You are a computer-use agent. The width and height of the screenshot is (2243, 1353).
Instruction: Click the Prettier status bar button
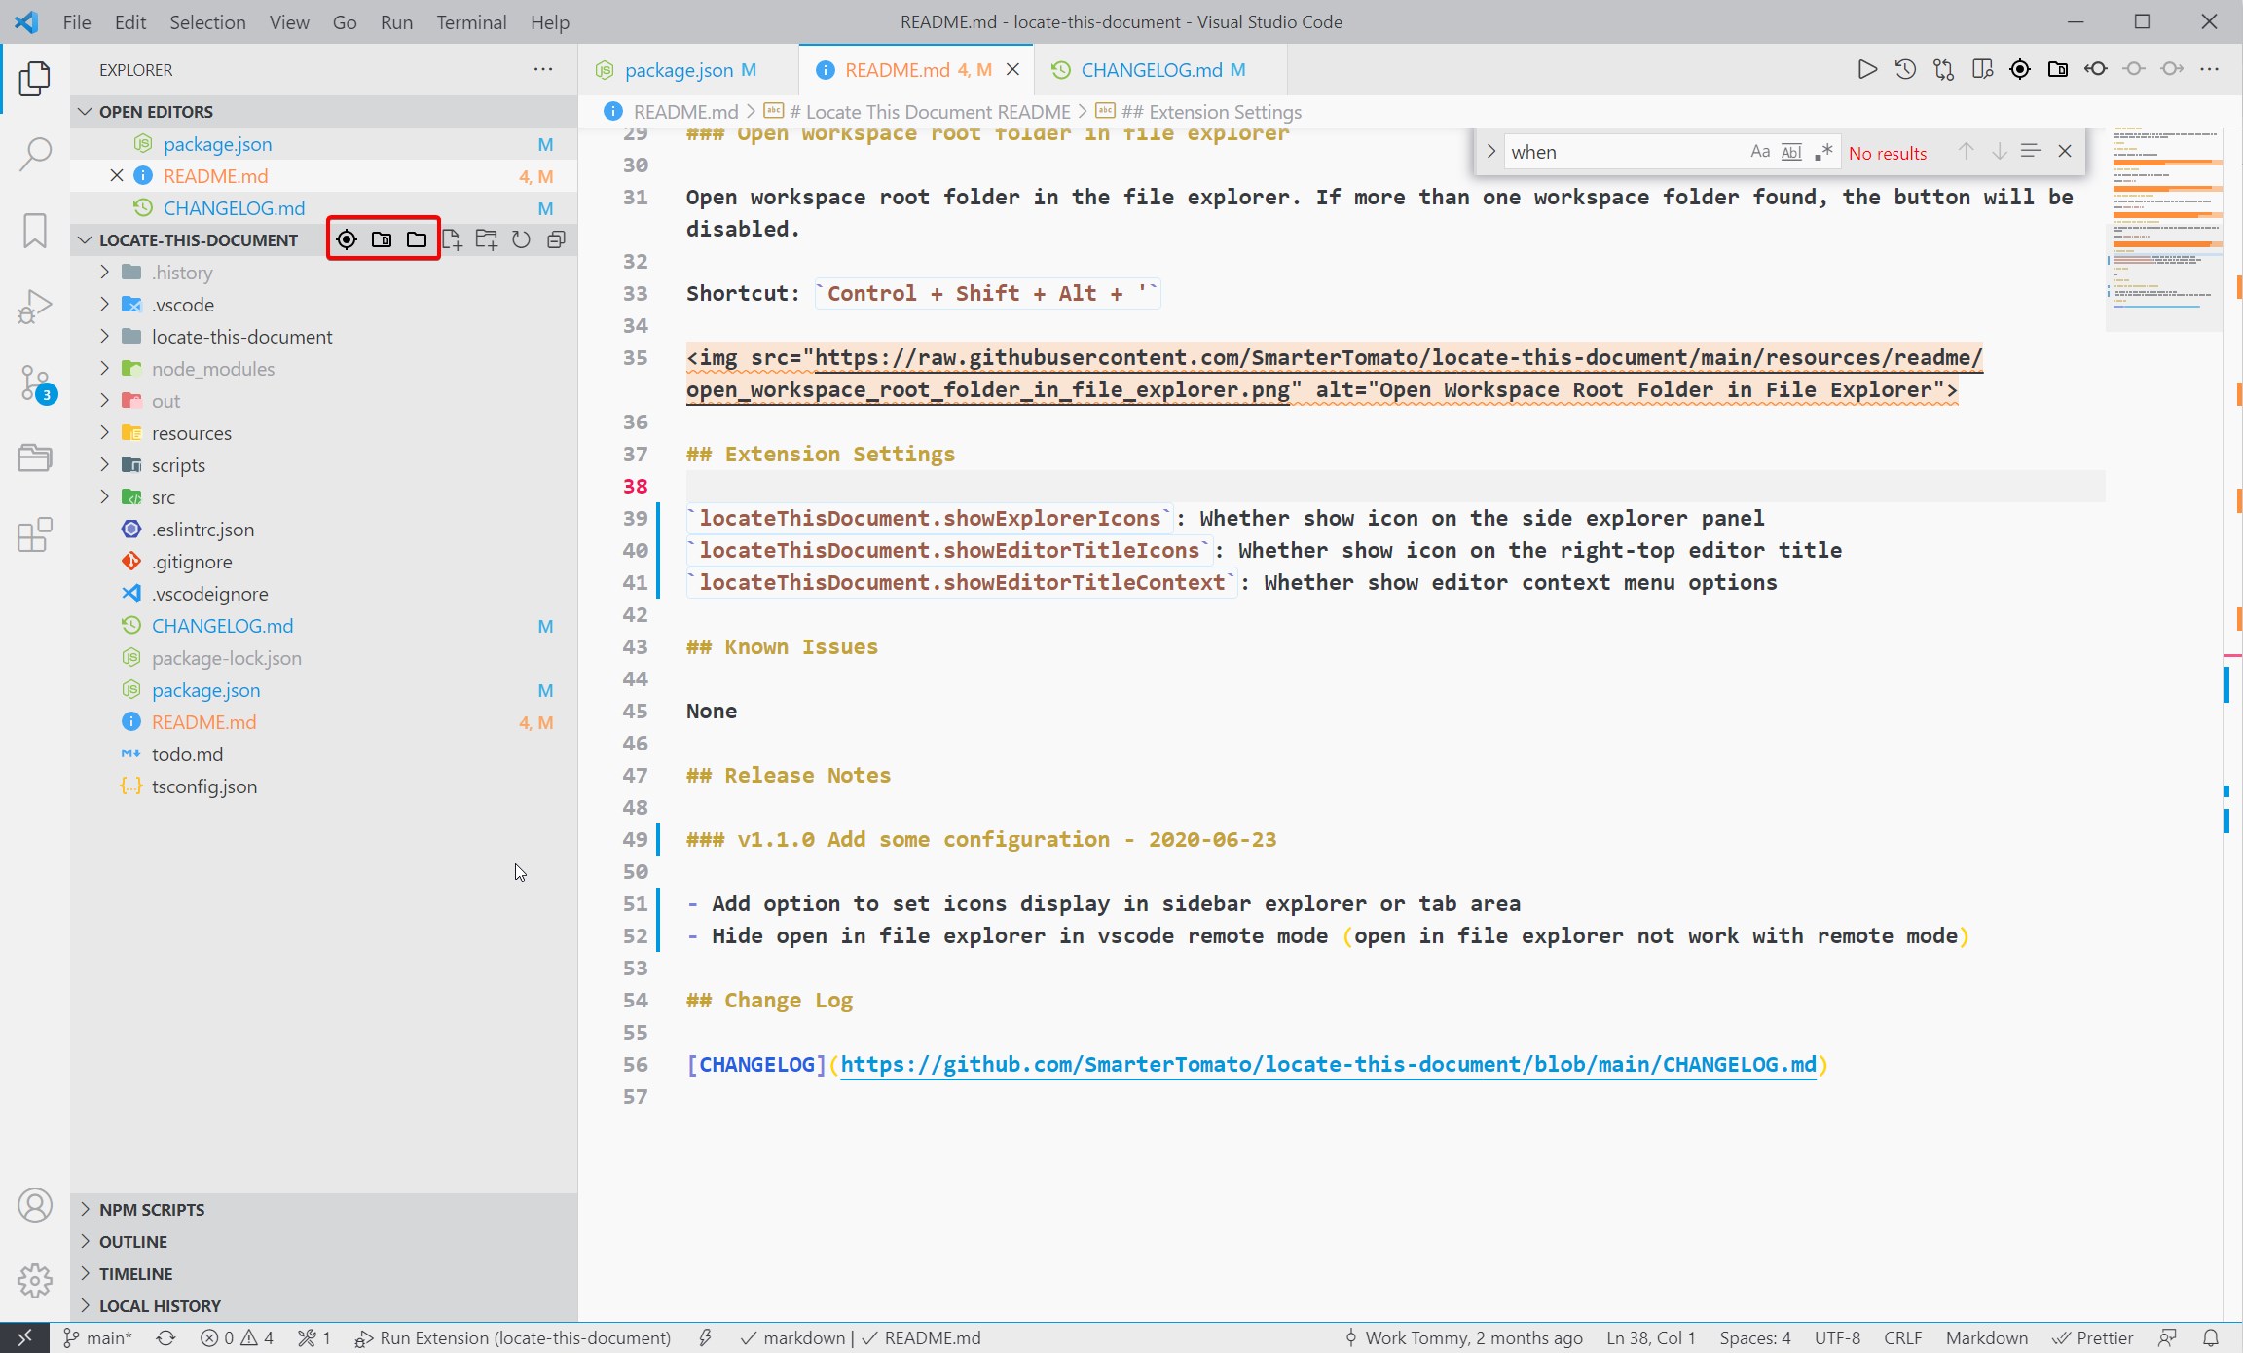tap(2093, 1337)
